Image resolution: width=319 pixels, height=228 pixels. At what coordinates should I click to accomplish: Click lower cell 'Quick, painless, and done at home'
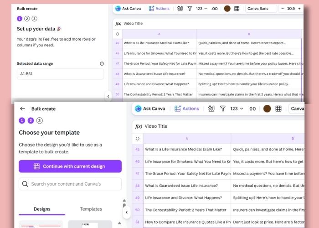(268, 149)
